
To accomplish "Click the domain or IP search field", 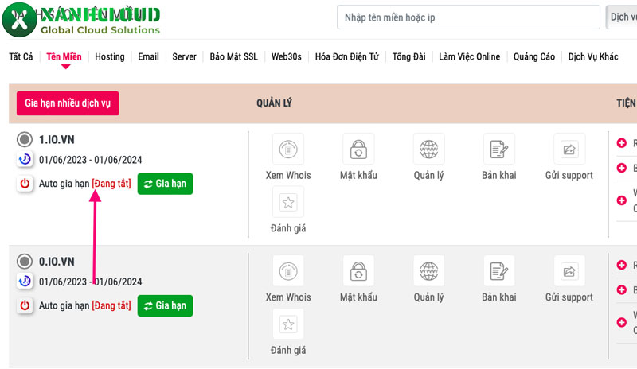I will coord(468,17).
